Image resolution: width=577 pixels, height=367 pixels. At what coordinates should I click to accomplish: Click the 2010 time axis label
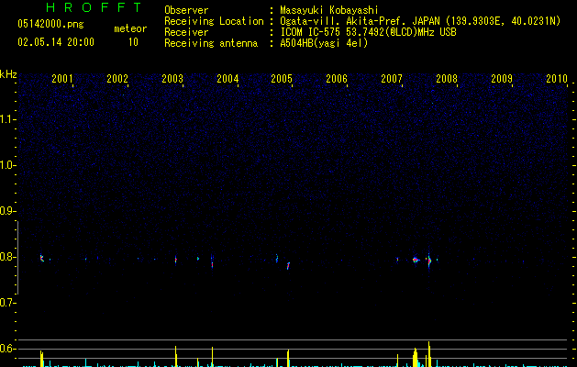click(557, 78)
